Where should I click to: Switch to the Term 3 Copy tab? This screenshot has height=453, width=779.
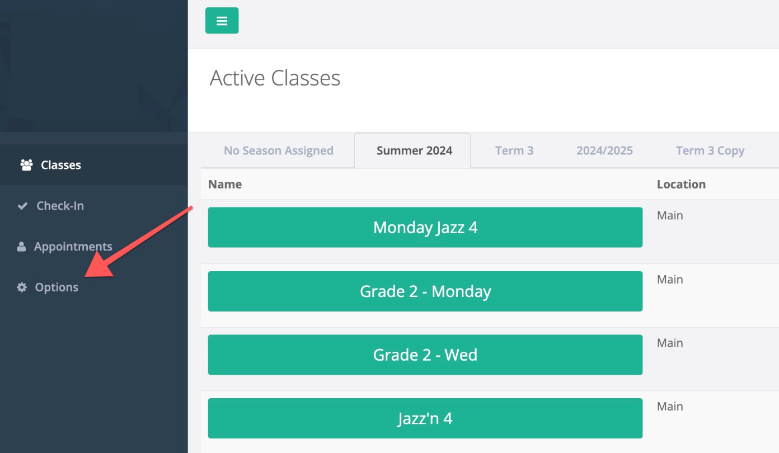coord(710,150)
